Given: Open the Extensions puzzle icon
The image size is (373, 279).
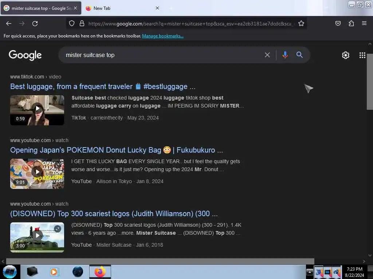Looking at the screenshot, I should click(351, 23).
